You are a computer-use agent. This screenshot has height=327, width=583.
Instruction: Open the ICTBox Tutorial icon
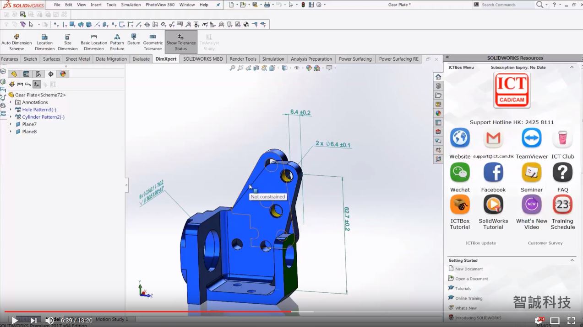tap(460, 205)
